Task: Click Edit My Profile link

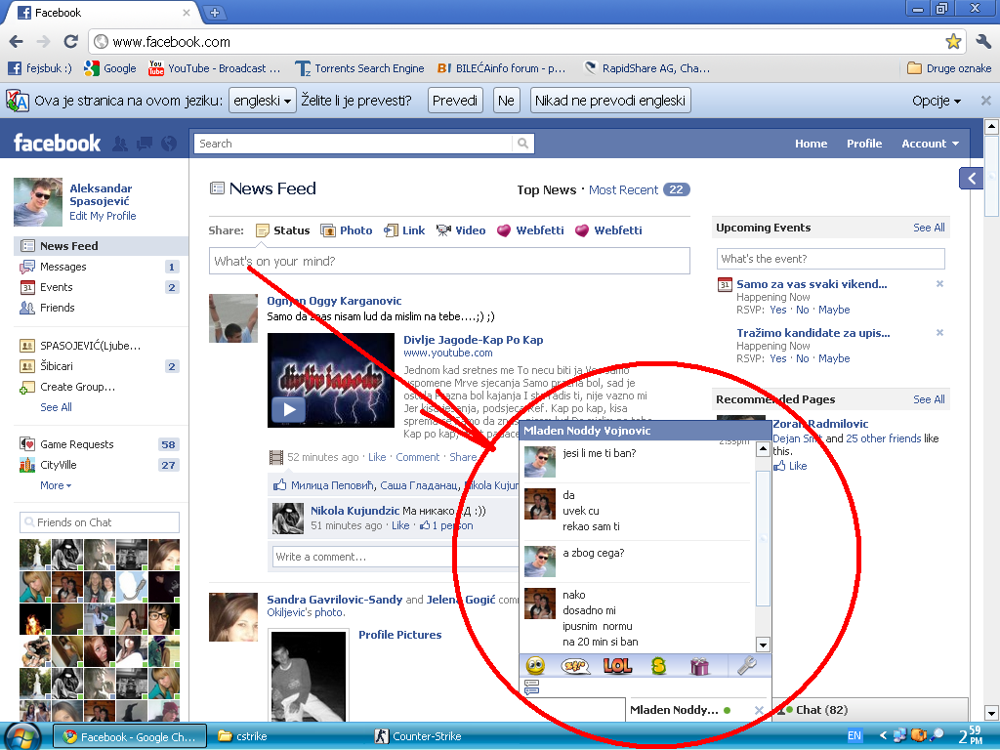Action: tap(103, 216)
